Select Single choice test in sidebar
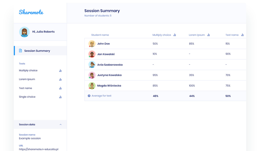Screen dimensions: 260x151 point(27,97)
